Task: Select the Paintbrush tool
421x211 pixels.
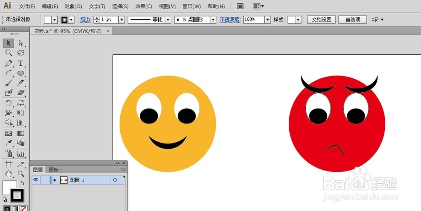Action: coord(8,83)
